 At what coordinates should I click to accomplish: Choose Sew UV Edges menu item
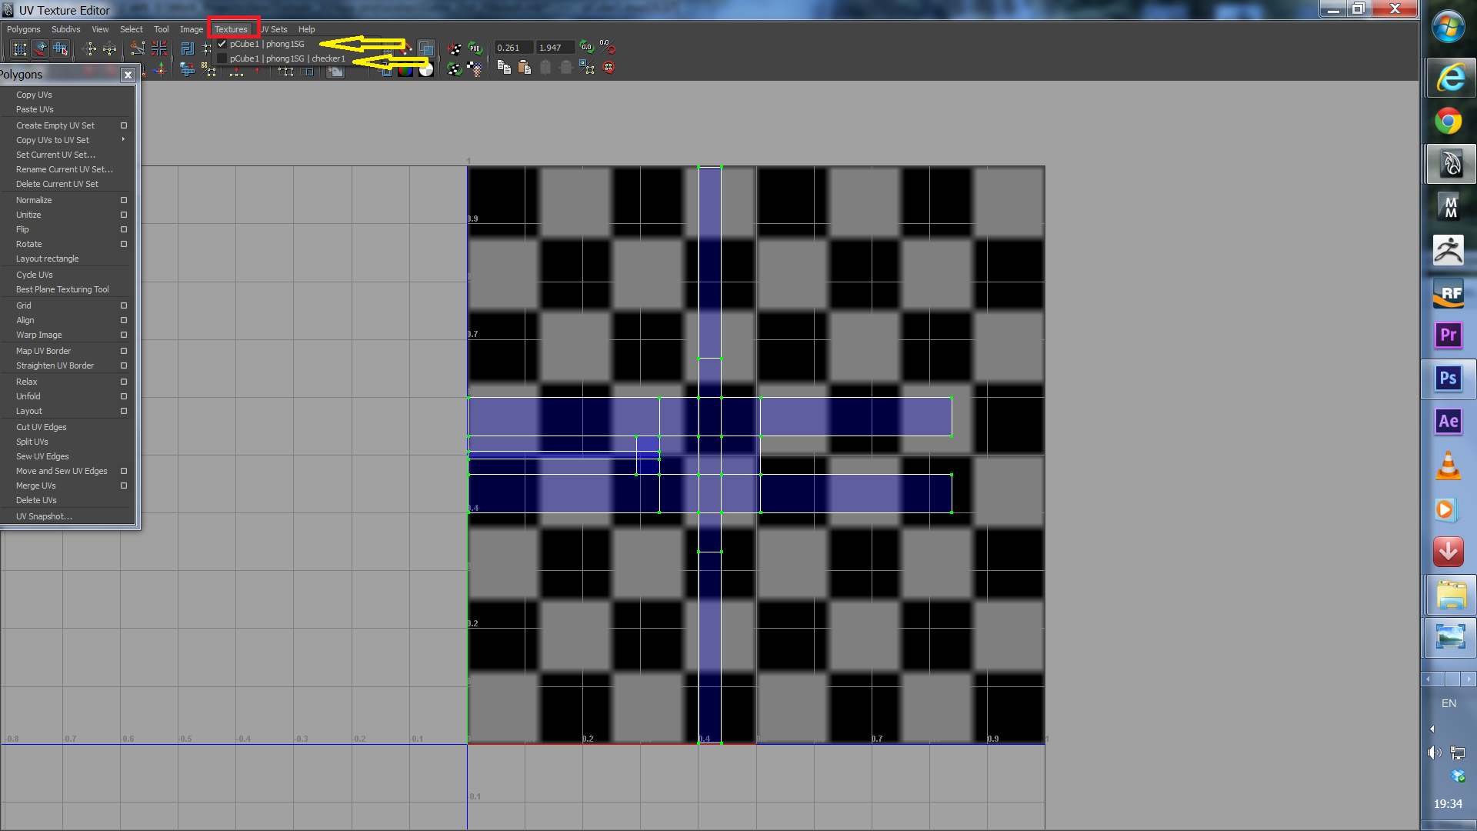[42, 456]
